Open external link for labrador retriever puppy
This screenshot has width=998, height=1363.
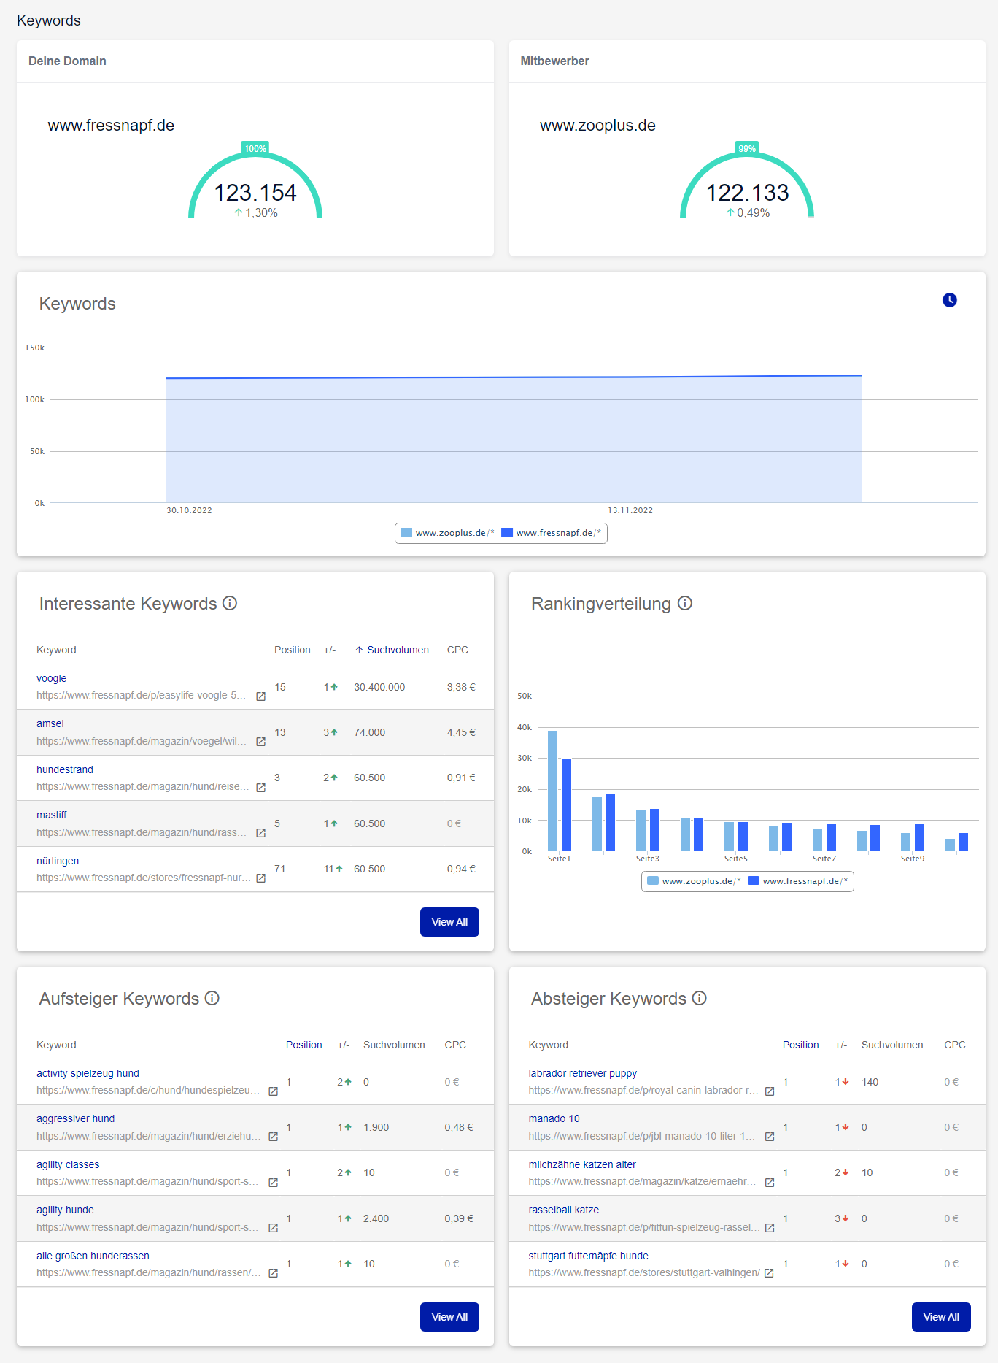tap(769, 1091)
